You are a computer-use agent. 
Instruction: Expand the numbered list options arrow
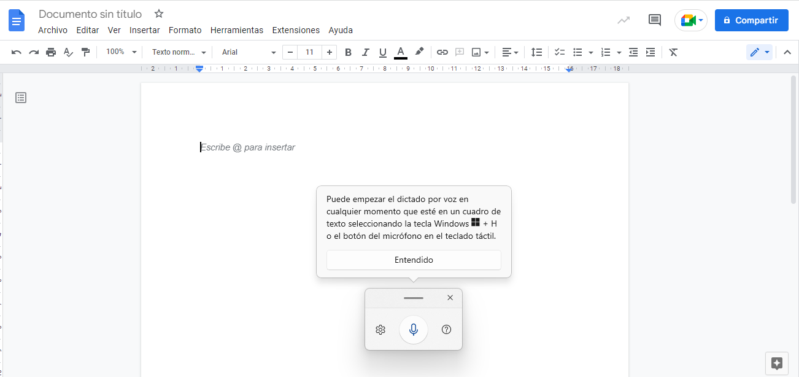click(619, 52)
